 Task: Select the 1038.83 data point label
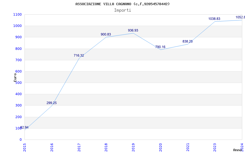point(214,19)
